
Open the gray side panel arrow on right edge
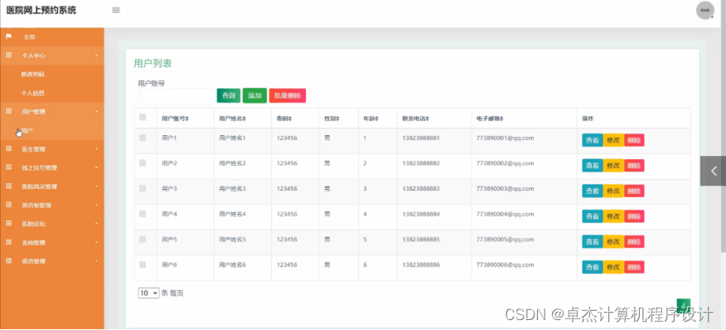713,171
